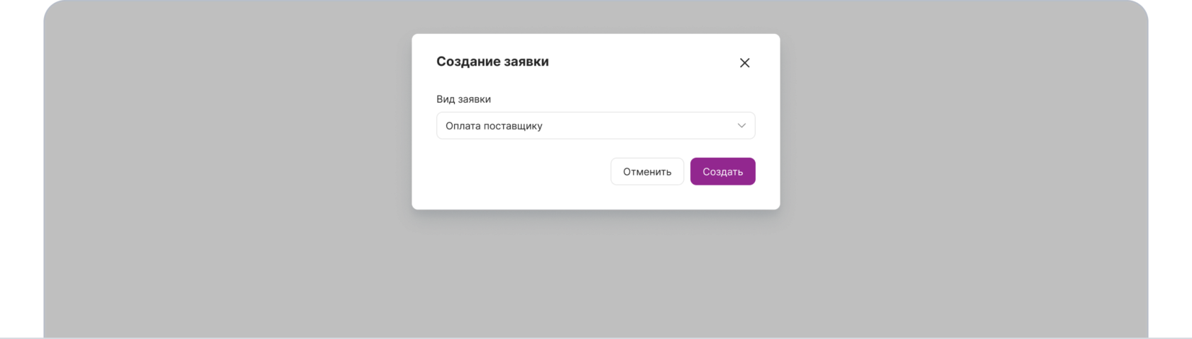Click the Отменить button
The height and width of the screenshot is (339, 1192).
(647, 171)
